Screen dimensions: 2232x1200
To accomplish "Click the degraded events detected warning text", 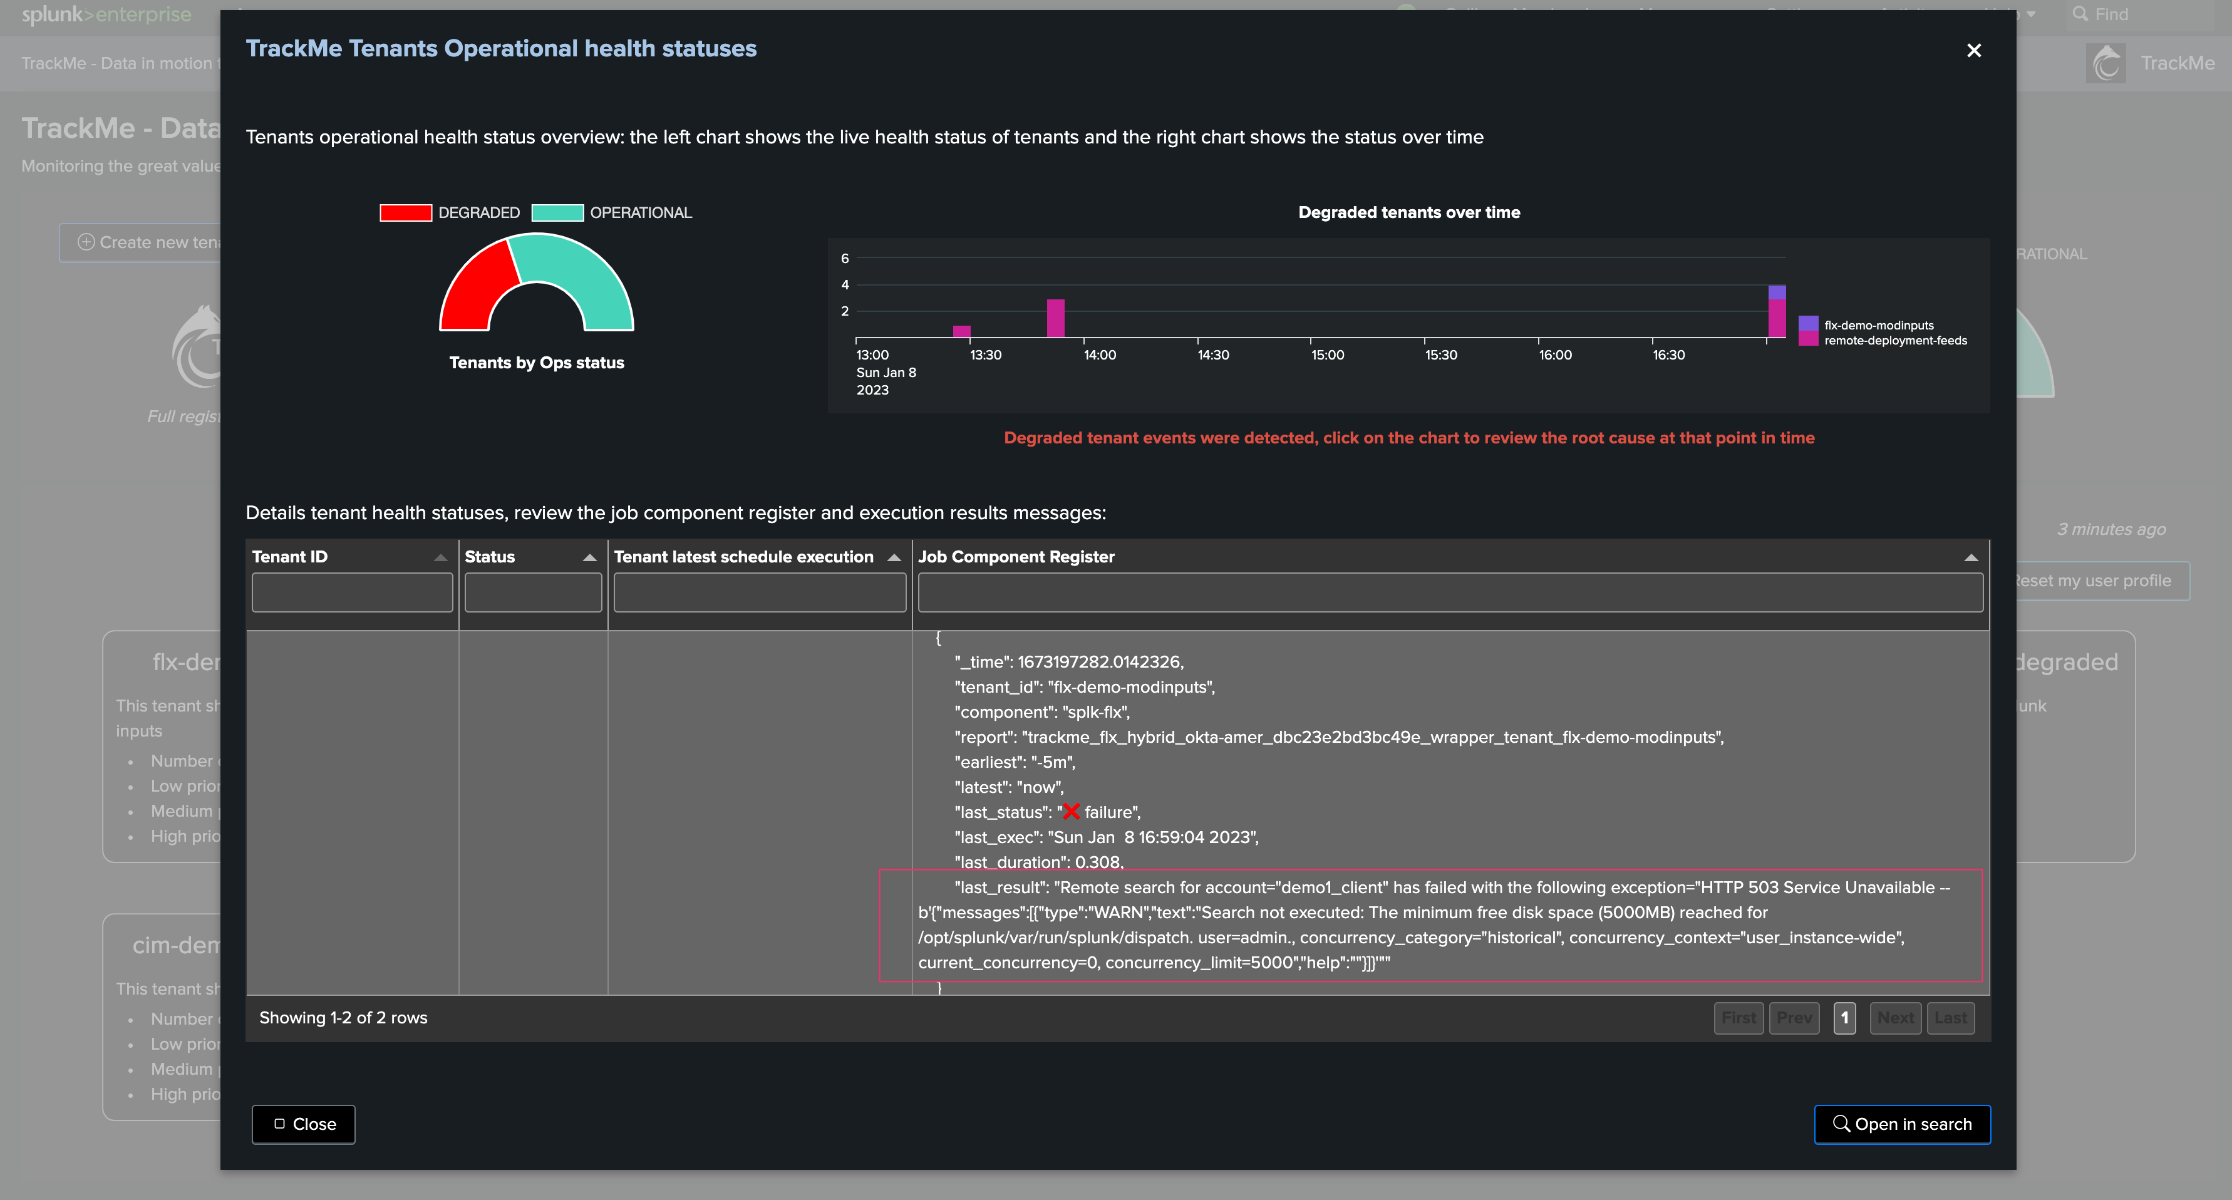I will pyautogui.click(x=1409, y=438).
